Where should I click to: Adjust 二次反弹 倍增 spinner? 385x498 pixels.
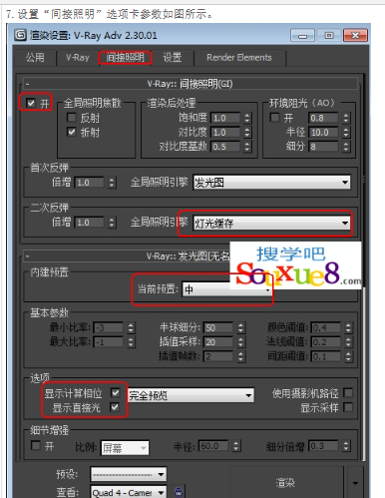112,223
